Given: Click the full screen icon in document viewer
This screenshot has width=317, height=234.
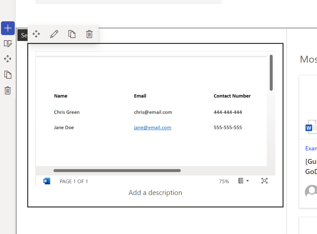Looking at the screenshot, I should (x=264, y=181).
